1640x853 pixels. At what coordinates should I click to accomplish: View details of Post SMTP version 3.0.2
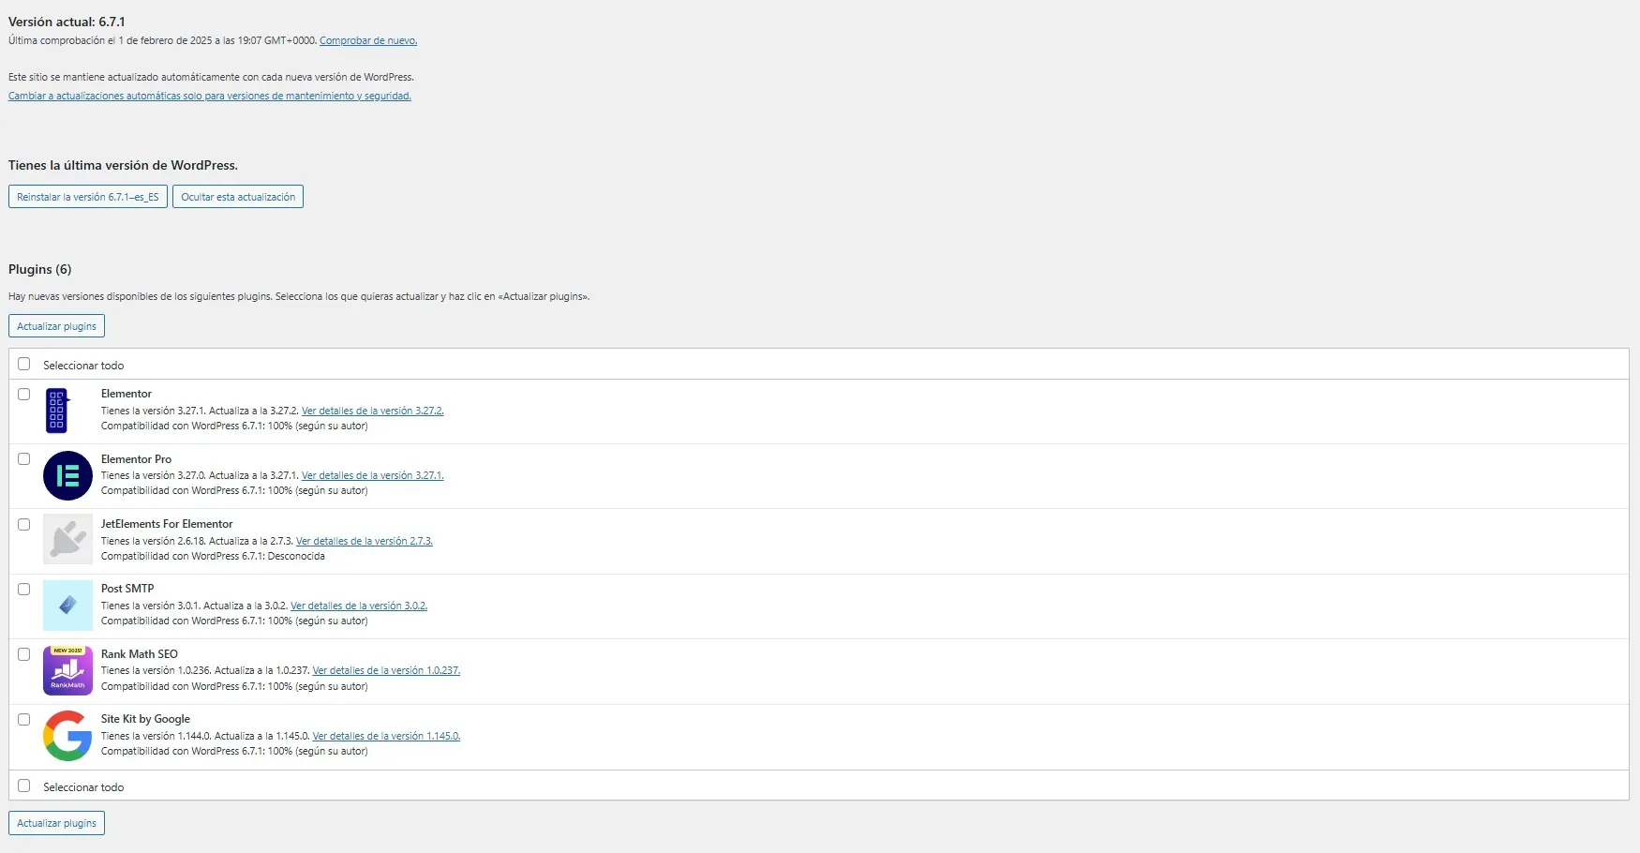(x=359, y=606)
